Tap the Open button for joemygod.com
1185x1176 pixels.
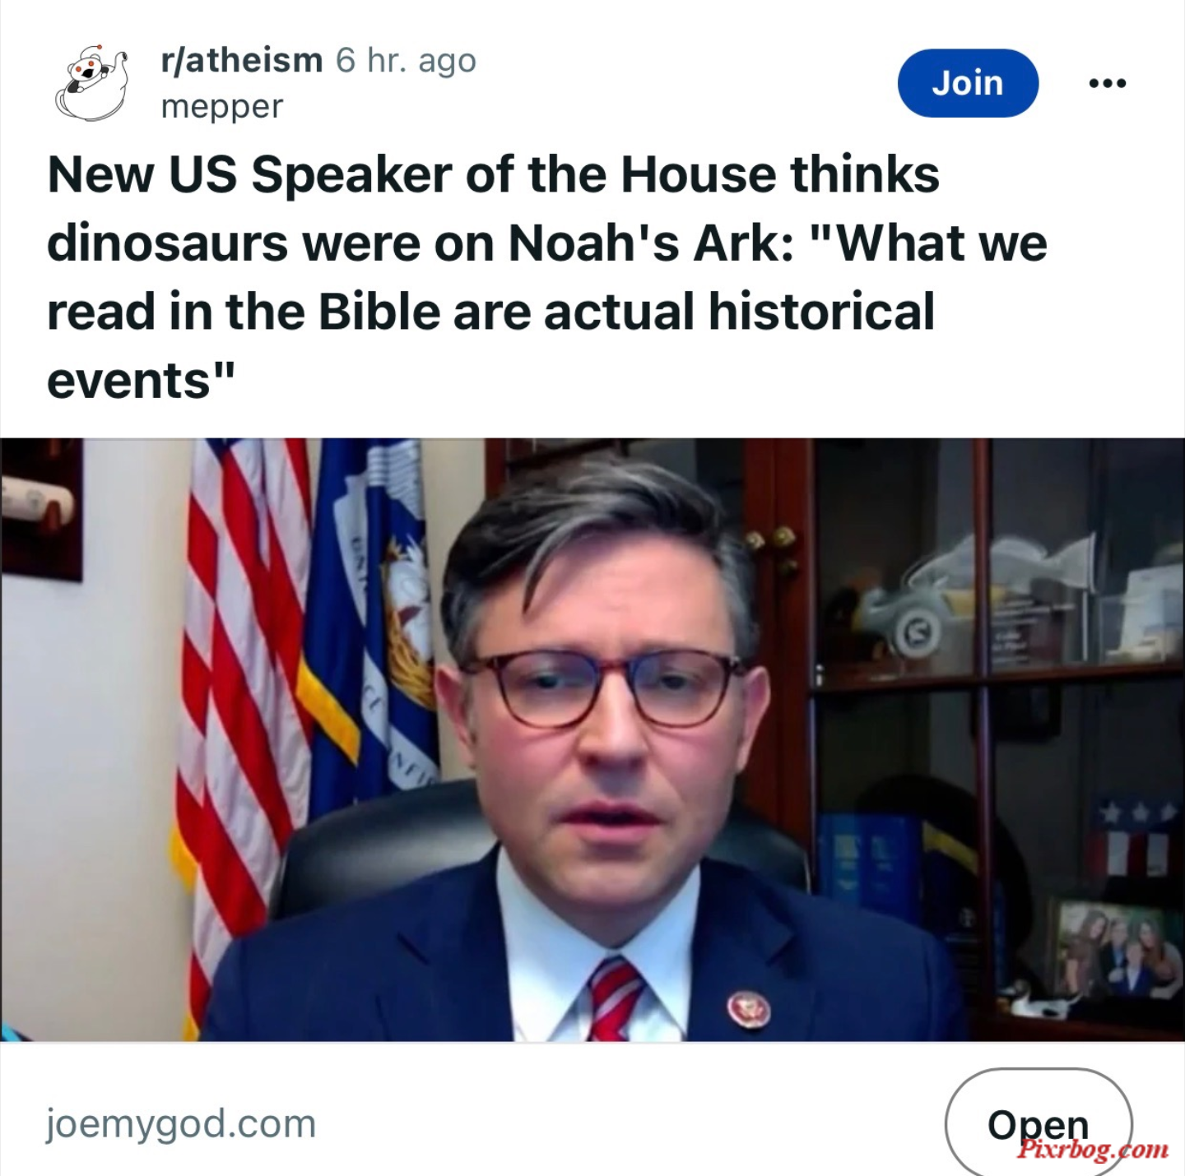[1039, 1123]
